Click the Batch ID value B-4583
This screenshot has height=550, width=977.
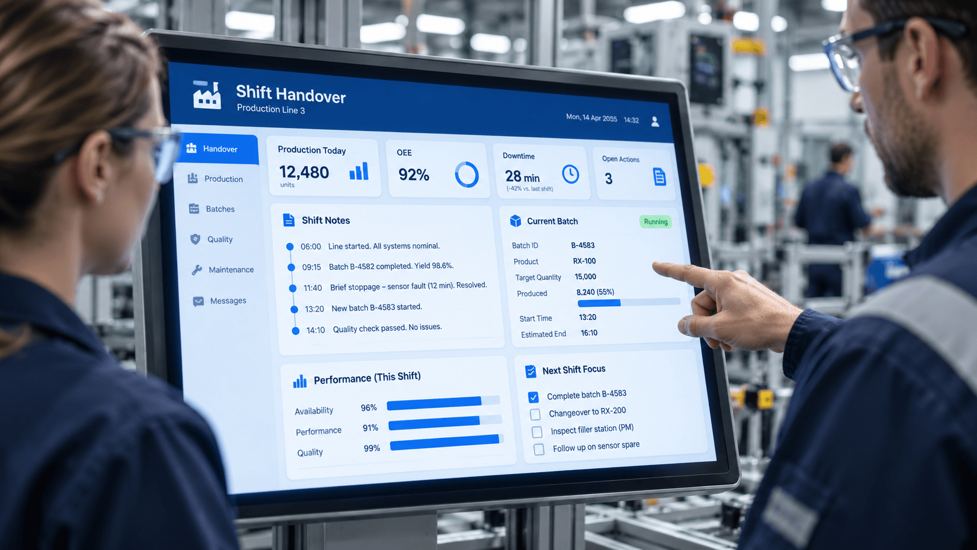pyautogui.click(x=583, y=245)
